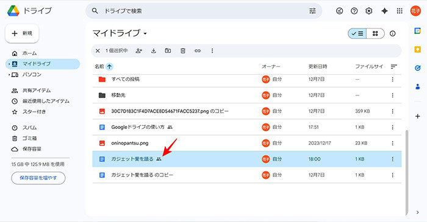
Task: Reverse sort direction arrow by 名前
Action: [109, 66]
